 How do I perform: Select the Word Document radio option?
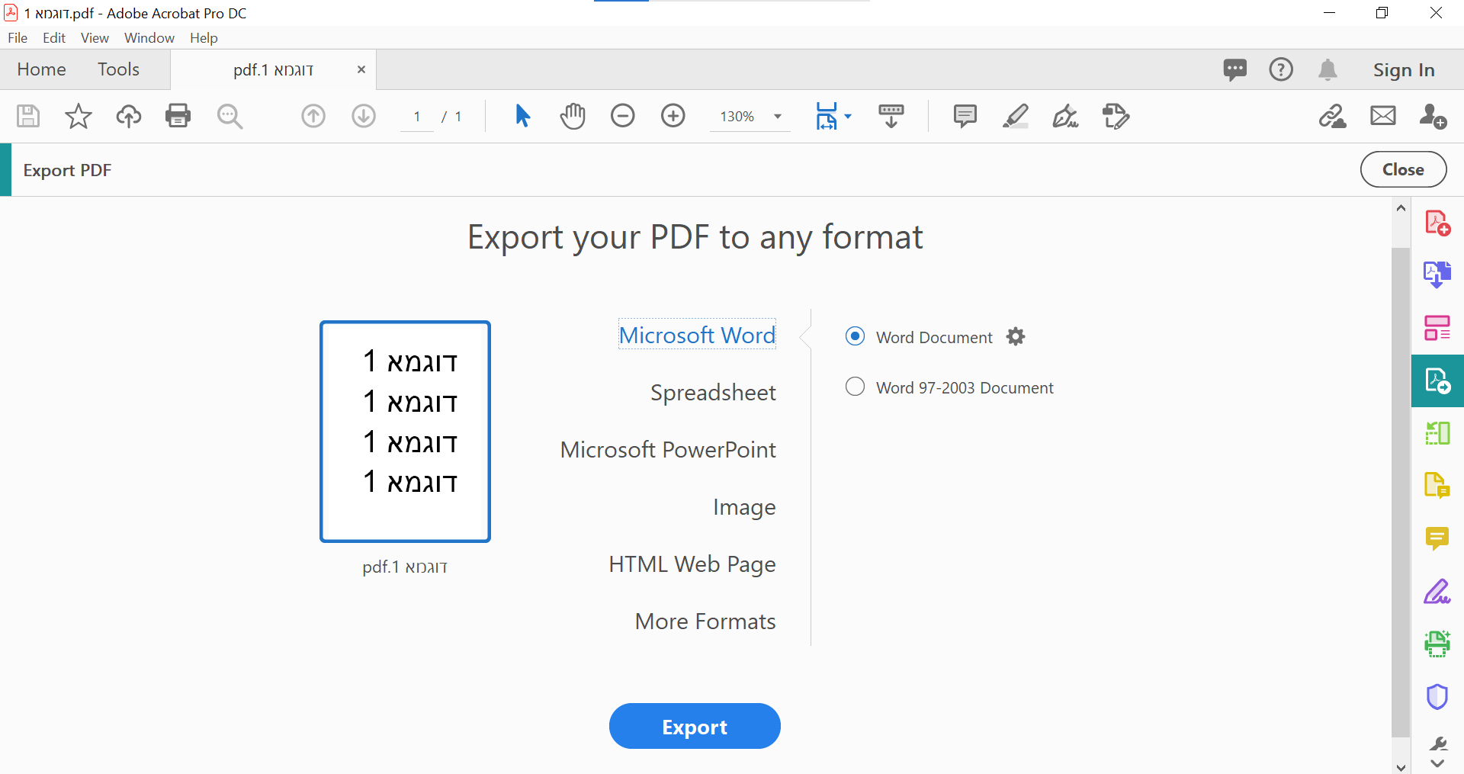[856, 336]
